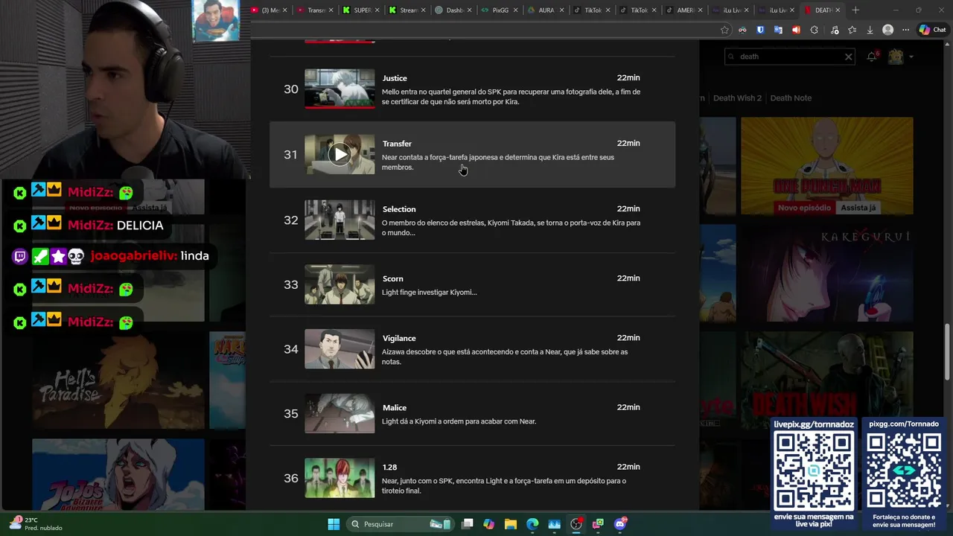Open Windows Start menu
The width and height of the screenshot is (953, 536).
[x=334, y=524]
